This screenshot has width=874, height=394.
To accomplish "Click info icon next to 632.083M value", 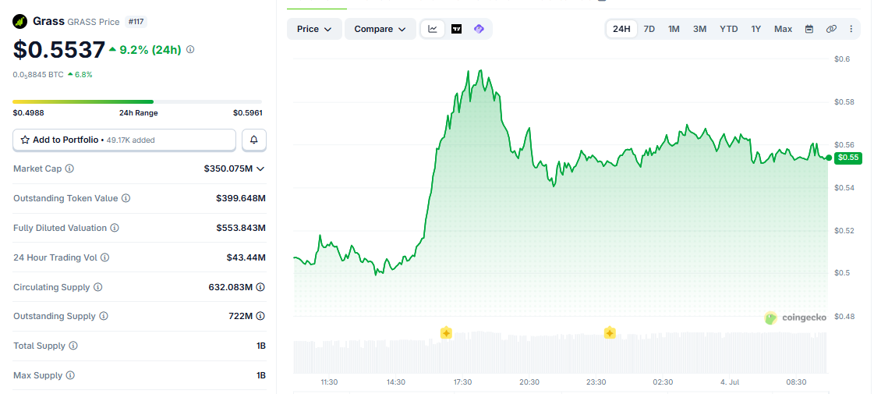I will [260, 287].
